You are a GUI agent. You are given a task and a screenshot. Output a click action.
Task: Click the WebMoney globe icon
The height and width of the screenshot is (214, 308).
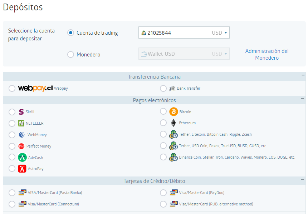(x=22, y=135)
